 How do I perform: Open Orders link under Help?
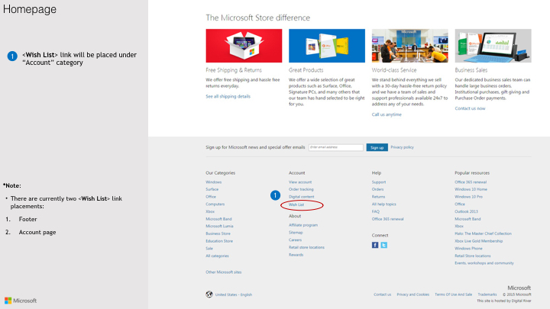[x=378, y=189]
